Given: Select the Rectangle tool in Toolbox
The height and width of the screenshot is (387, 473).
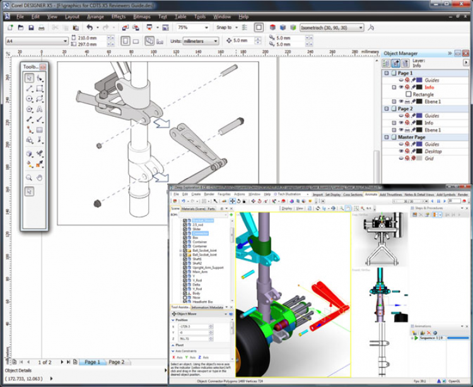Looking at the screenshot, I should [x=40, y=88].
